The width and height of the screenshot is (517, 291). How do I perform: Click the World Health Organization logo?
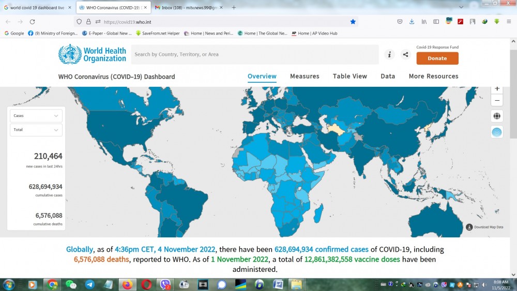[x=92, y=54]
